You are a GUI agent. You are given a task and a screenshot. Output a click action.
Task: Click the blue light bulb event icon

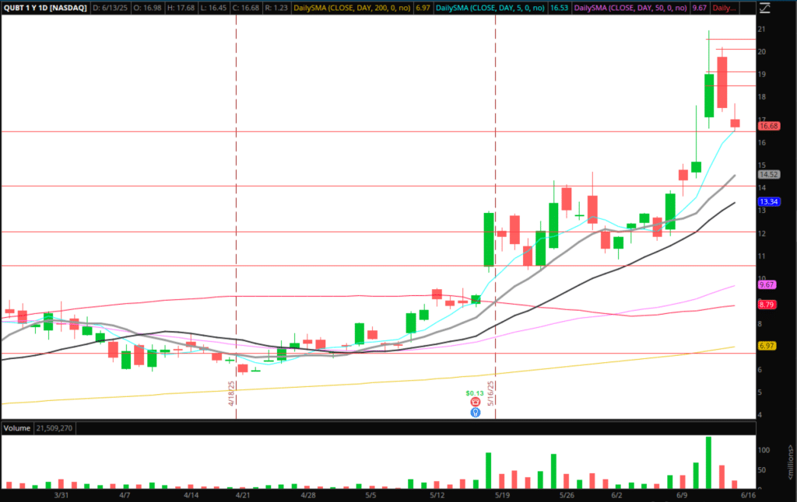pyautogui.click(x=476, y=413)
